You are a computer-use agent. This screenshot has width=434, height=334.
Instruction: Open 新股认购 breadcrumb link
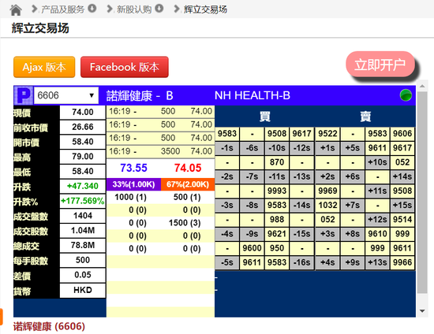pos(134,9)
